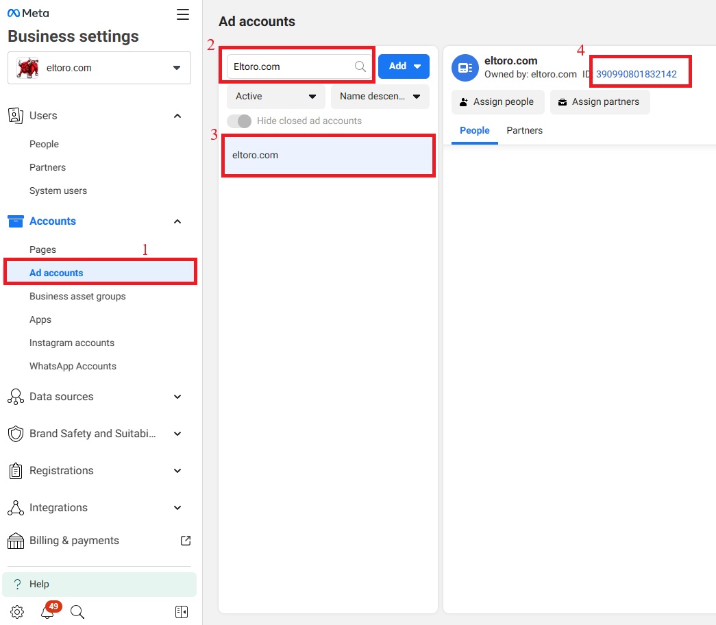Viewport: 716px width, 625px height.
Task: Click the Brand Safety shield icon
Action: click(16, 434)
